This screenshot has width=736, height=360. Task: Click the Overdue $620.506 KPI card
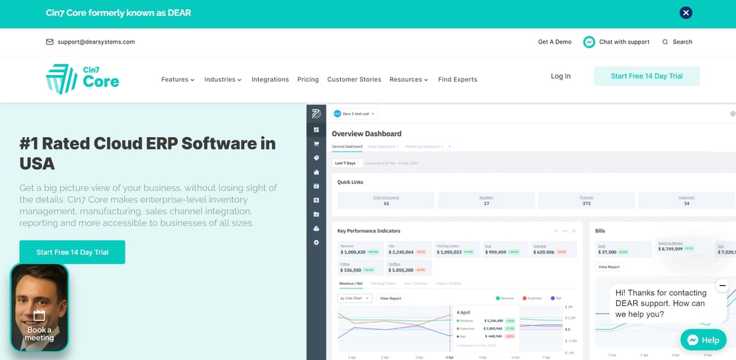pyautogui.click(x=553, y=250)
